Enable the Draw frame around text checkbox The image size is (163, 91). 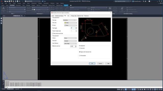pos(53,33)
